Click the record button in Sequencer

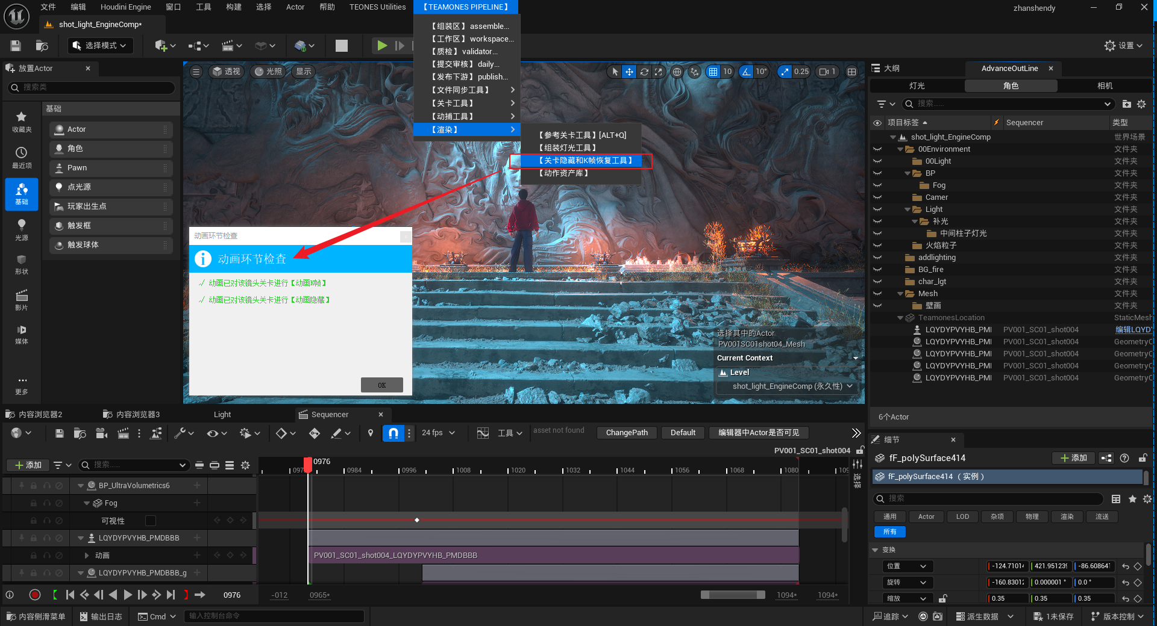pyautogui.click(x=35, y=595)
